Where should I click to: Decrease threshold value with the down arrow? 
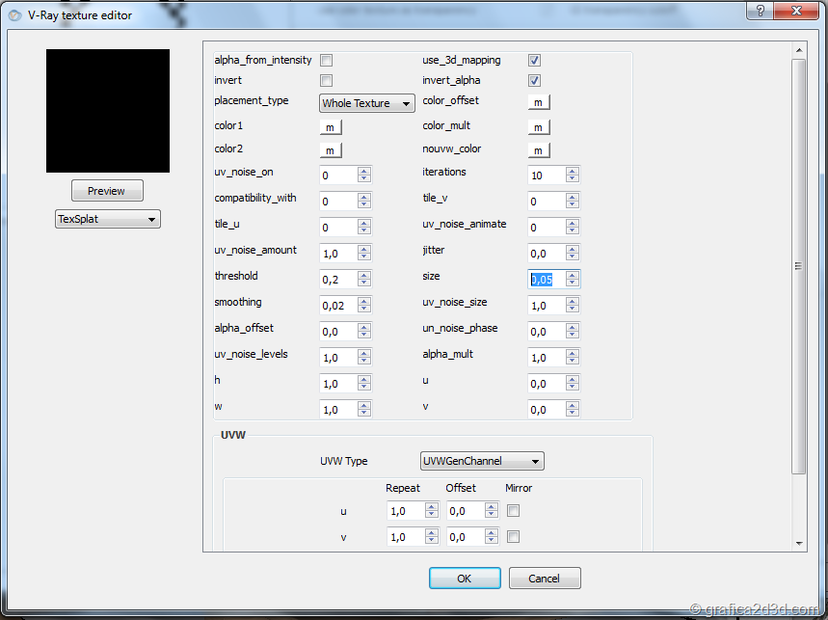pos(363,283)
